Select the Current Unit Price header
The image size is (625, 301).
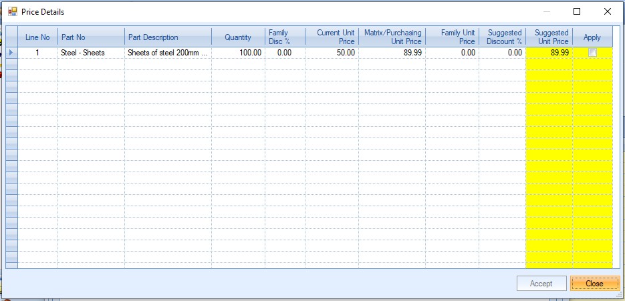click(332, 37)
